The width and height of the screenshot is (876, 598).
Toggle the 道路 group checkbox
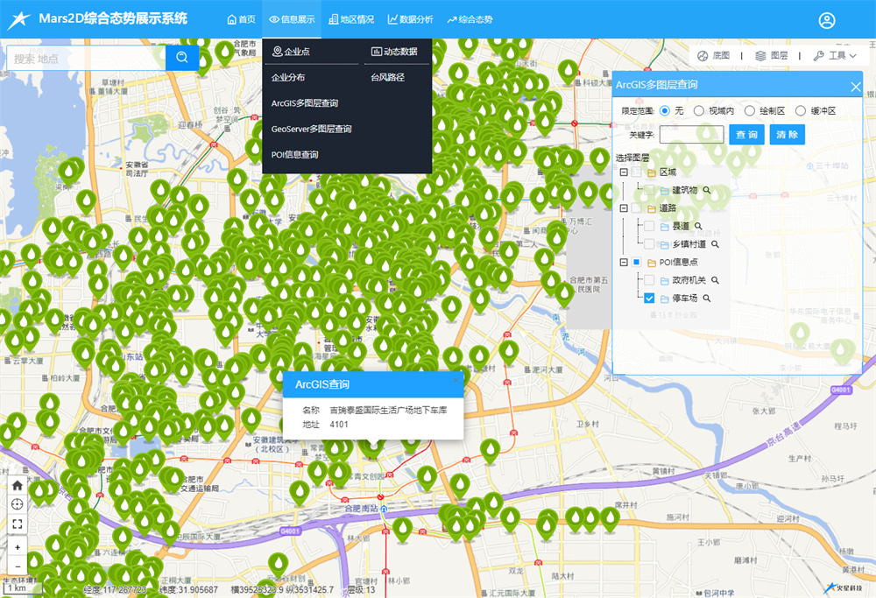[636, 208]
